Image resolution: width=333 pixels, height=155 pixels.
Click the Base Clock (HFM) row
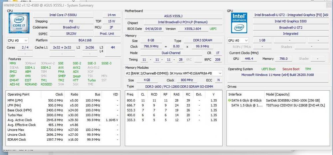(x=63, y=110)
